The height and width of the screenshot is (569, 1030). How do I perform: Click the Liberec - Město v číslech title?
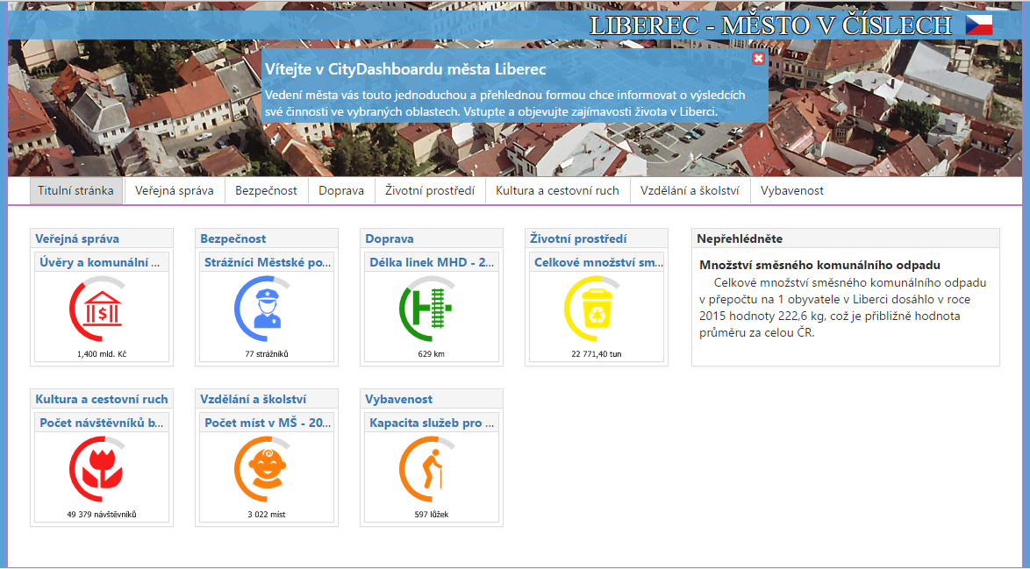[x=770, y=25]
